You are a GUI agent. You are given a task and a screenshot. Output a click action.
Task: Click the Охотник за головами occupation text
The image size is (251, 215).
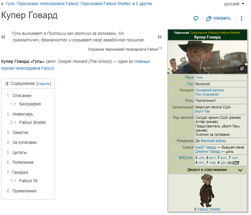click(x=212, y=135)
